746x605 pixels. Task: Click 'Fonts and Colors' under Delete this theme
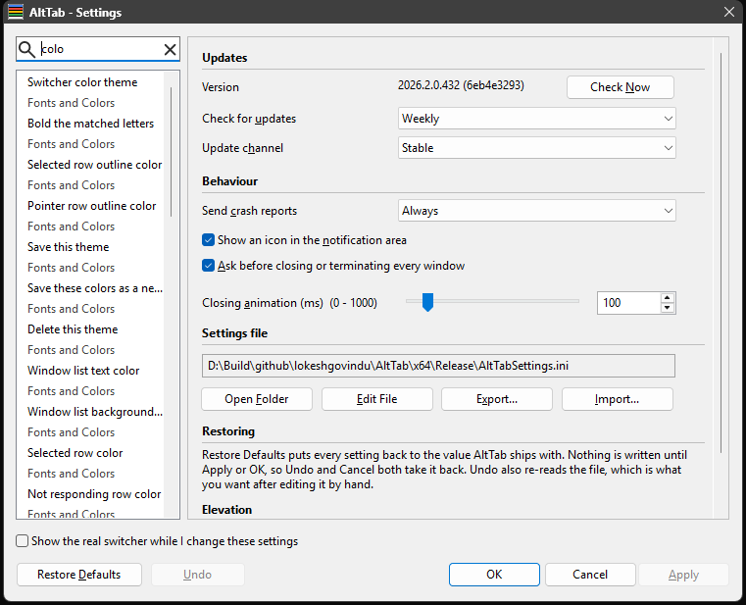72,350
